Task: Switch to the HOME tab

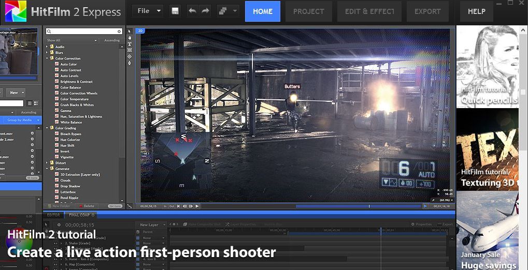Action: coord(263,11)
